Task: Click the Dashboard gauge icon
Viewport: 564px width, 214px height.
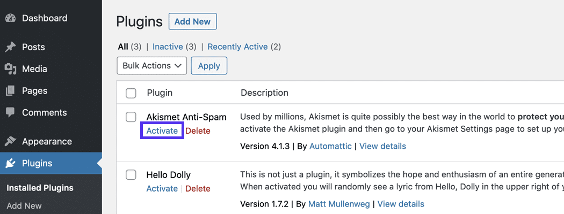Action: coord(10,18)
